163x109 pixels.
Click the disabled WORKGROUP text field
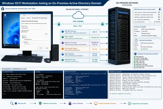click(36, 44)
